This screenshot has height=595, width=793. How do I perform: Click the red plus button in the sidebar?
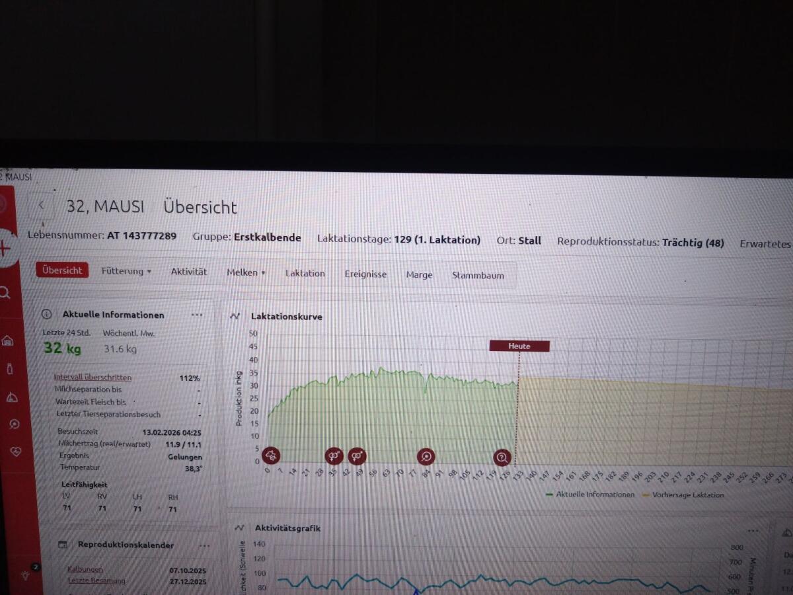pos(6,249)
